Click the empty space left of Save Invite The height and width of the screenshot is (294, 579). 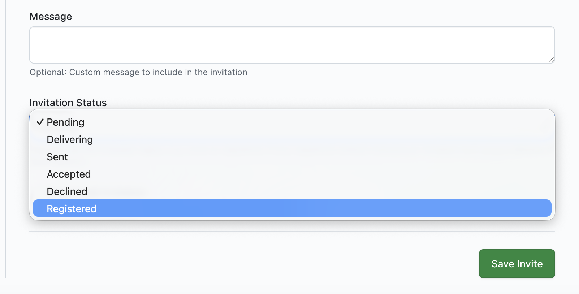point(253,264)
